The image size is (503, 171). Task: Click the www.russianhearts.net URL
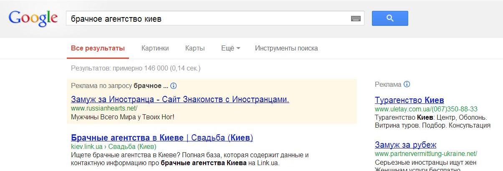point(104,108)
